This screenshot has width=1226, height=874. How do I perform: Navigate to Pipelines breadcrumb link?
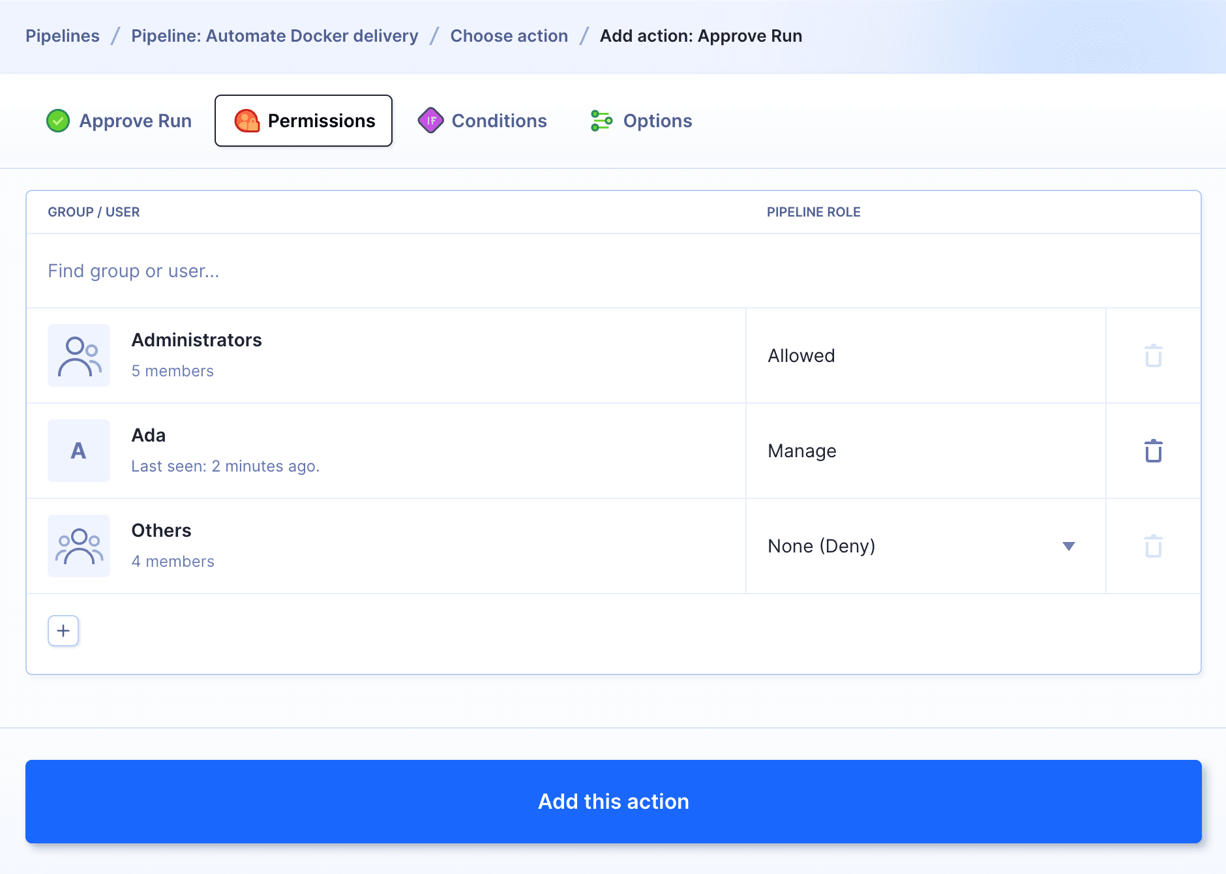click(63, 36)
